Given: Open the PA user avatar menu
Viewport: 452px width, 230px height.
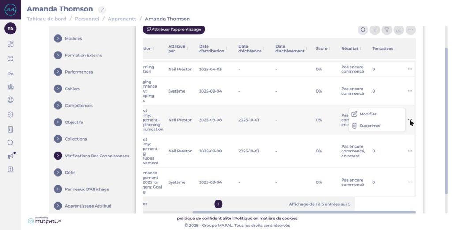Looking at the screenshot, I should pyautogui.click(x=11, y=29).
